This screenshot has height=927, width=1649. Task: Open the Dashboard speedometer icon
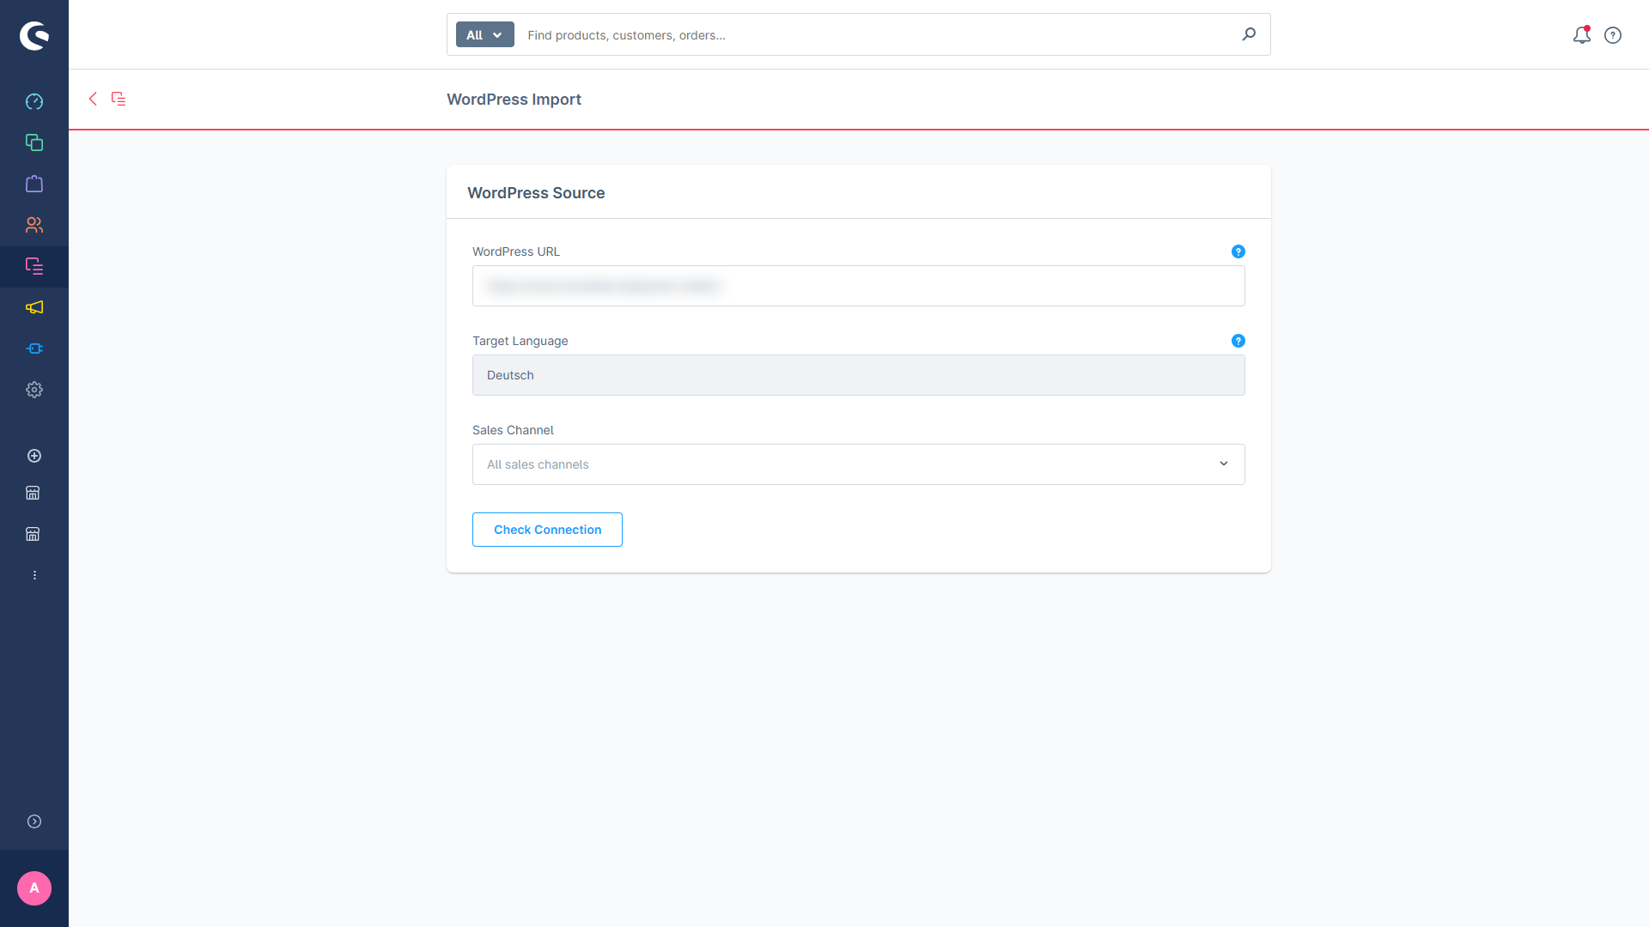pos(34,101)
